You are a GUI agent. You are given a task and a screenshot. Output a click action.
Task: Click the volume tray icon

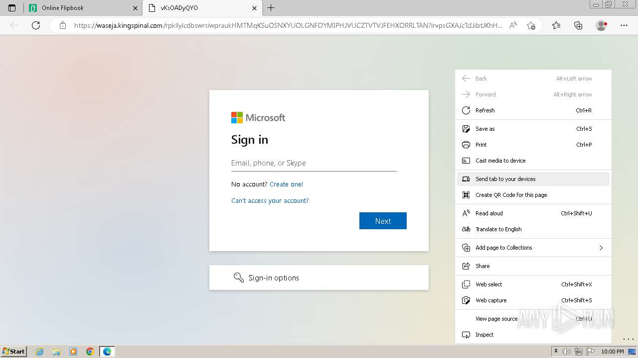click(x=567, y=352)
